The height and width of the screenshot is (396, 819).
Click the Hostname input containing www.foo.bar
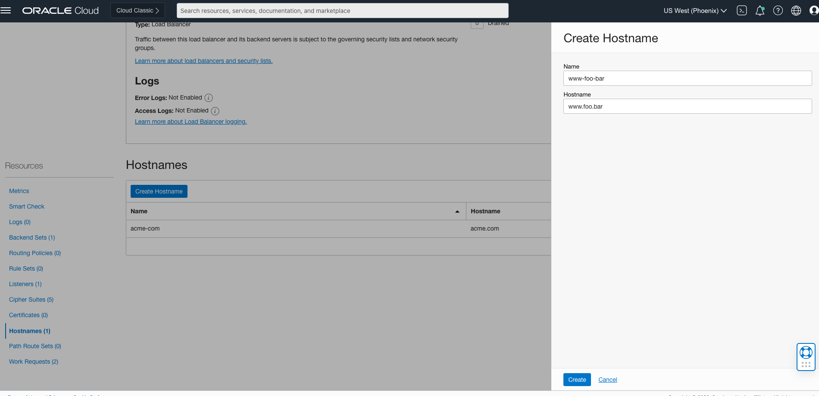(687, 106)
